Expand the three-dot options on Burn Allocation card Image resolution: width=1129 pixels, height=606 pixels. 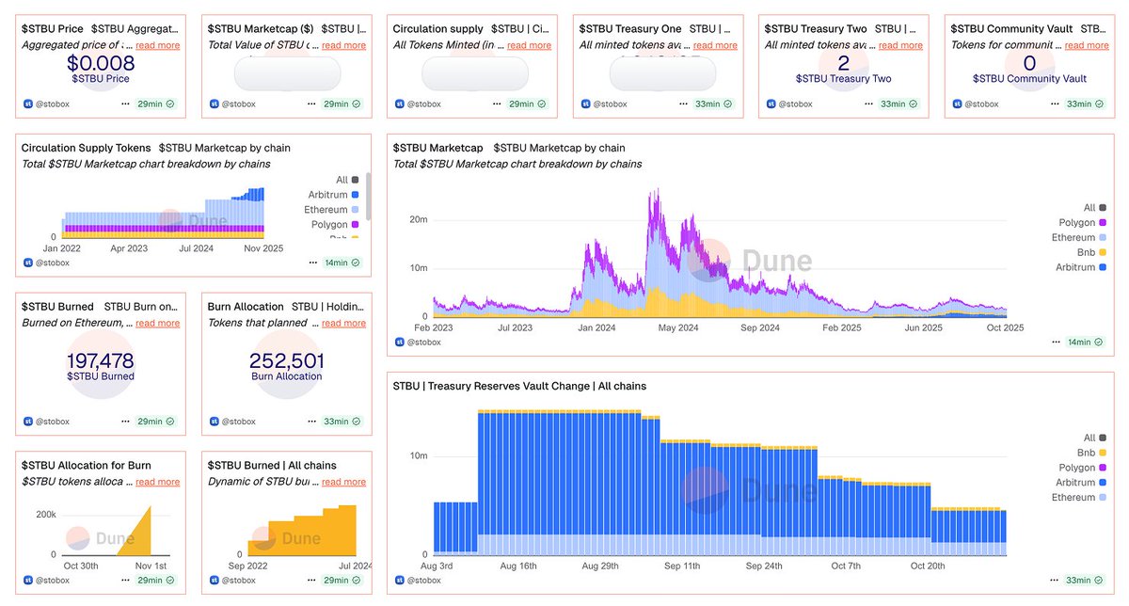[x=311, y=423]
